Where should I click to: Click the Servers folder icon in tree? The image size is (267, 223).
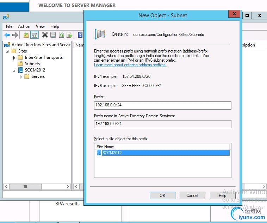coord(27,76)
